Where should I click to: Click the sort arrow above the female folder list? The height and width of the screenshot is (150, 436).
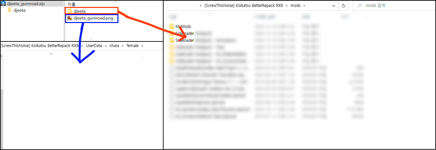pyautogui.click(x=51, y=53)
